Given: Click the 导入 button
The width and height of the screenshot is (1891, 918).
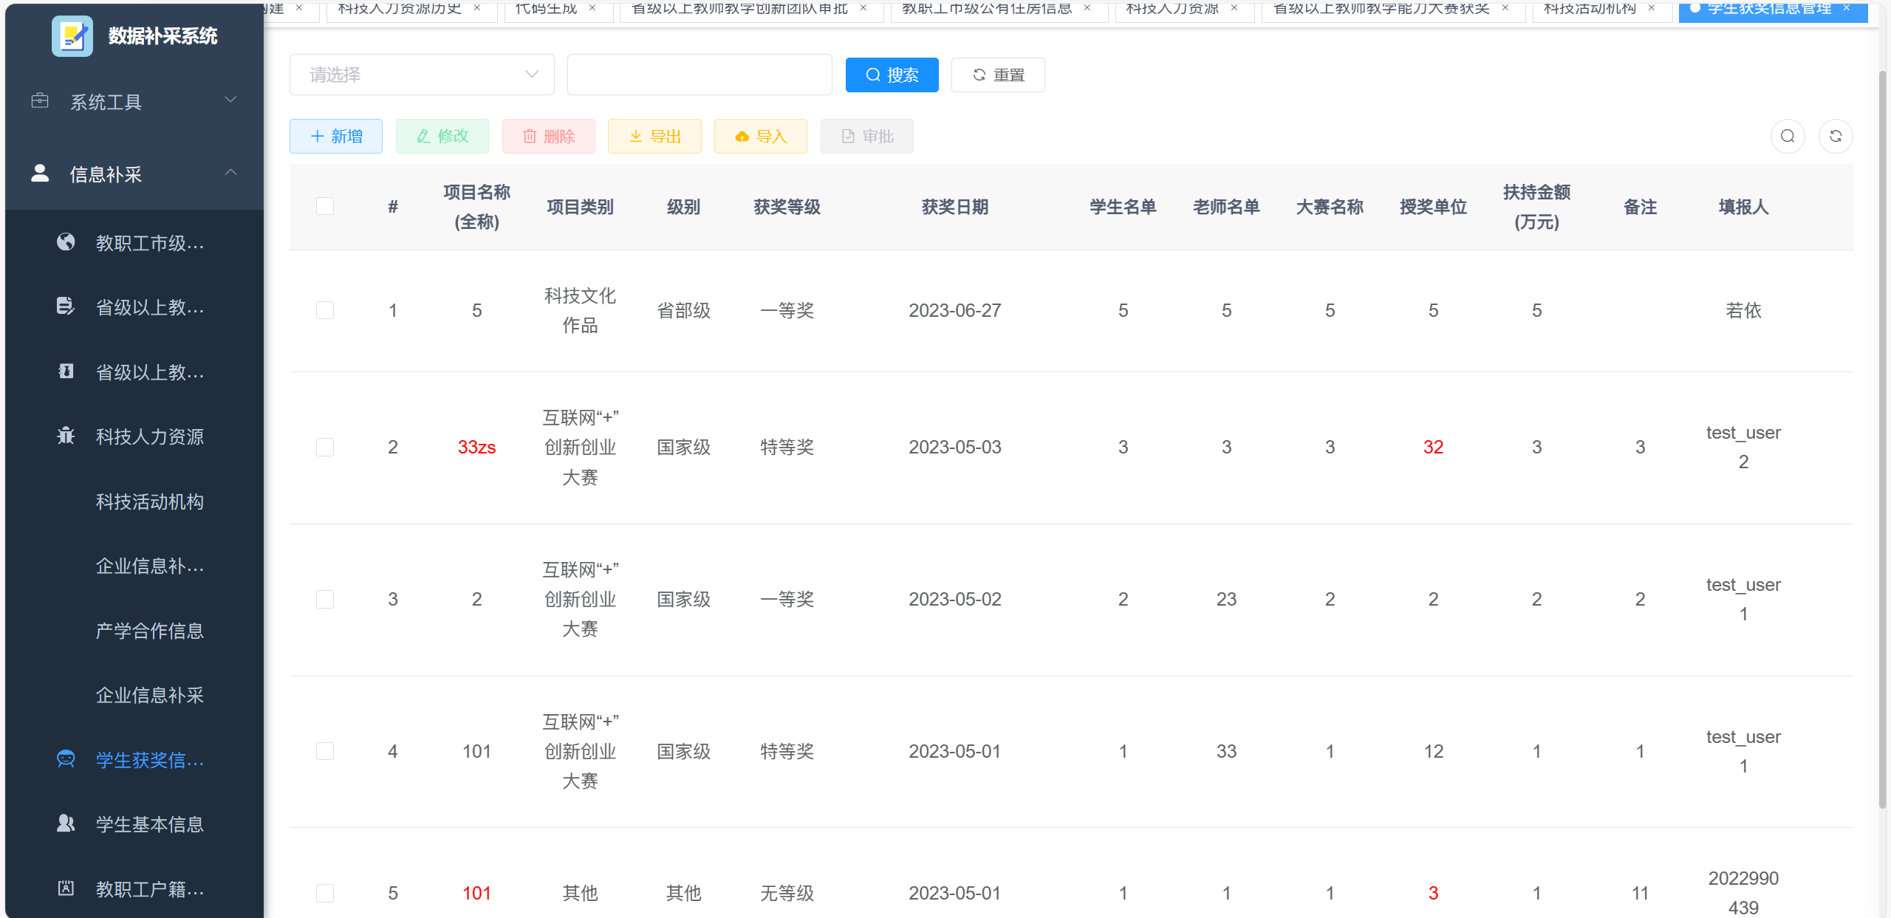Looking at the screenshot, I should click(761, 137).
